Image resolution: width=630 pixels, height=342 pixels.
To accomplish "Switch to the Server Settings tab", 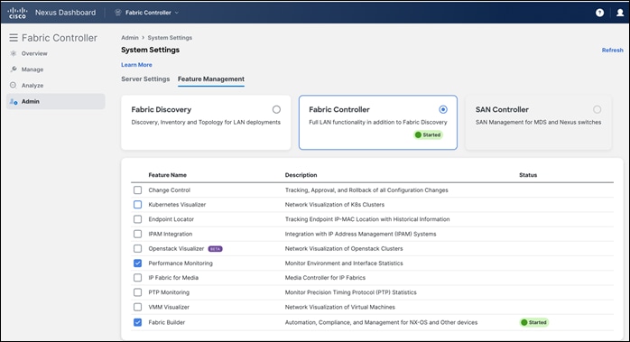I will point(145,79).
